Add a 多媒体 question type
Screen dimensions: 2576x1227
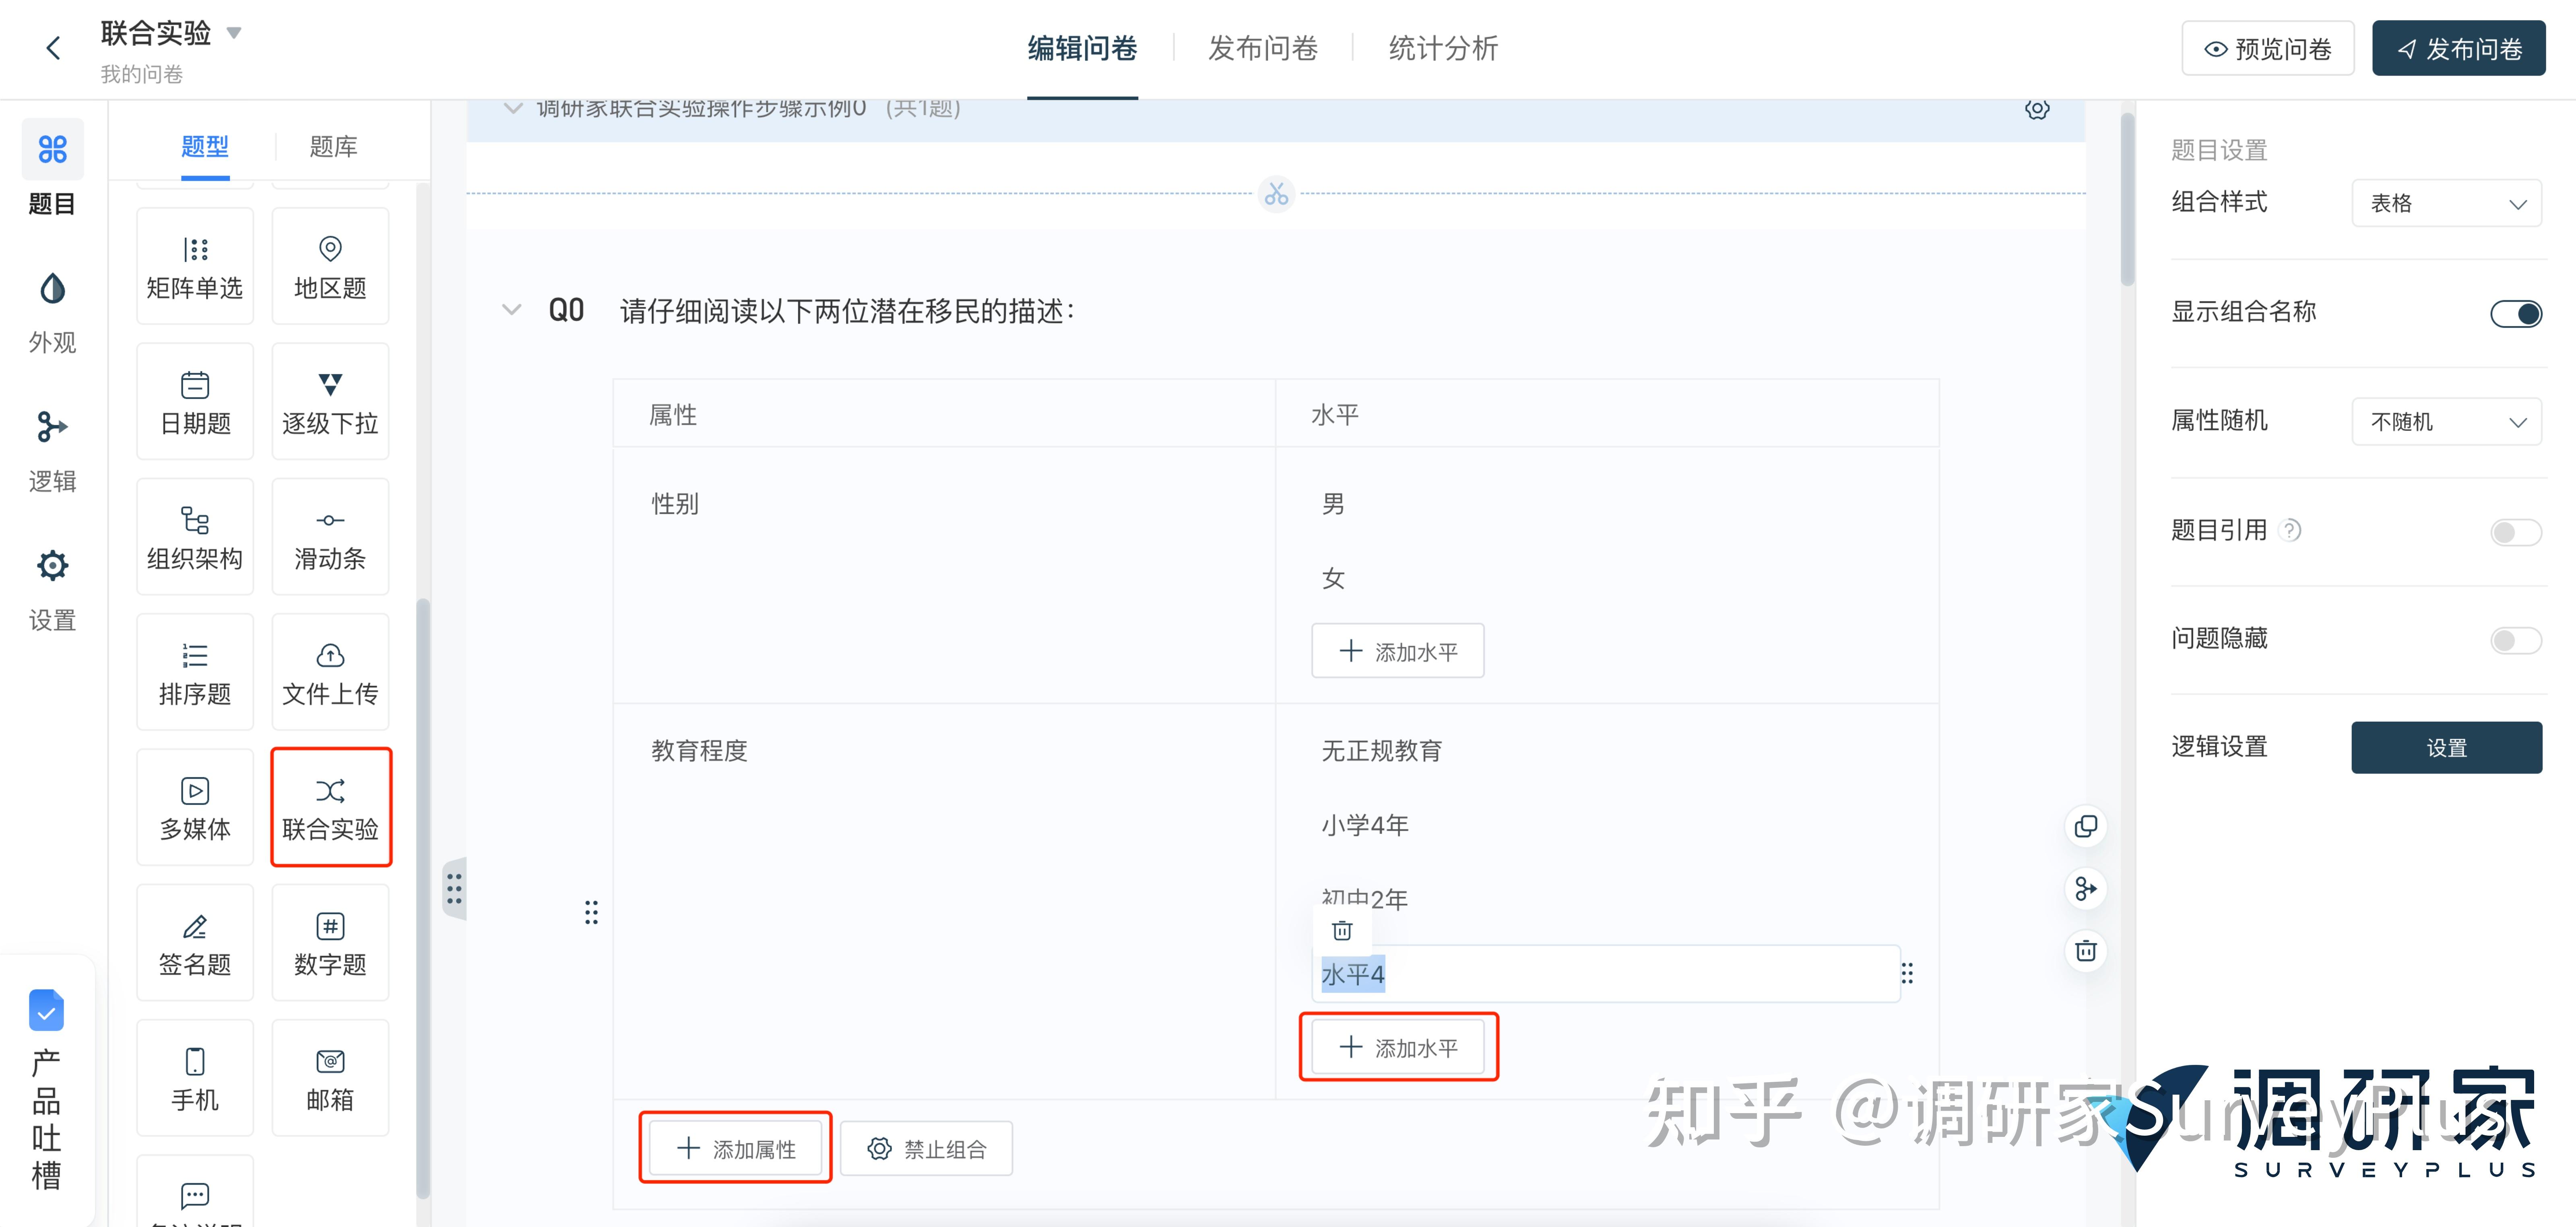195,807
